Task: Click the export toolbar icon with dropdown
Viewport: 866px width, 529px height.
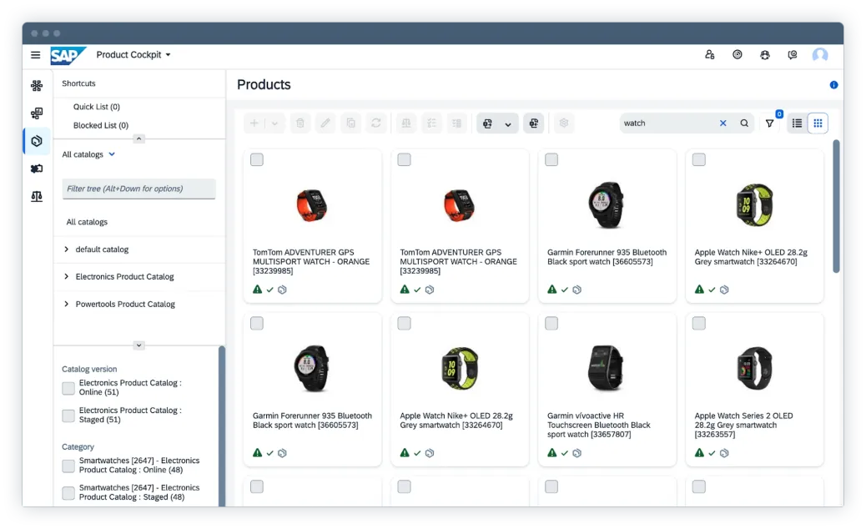Action: point(488,123)
